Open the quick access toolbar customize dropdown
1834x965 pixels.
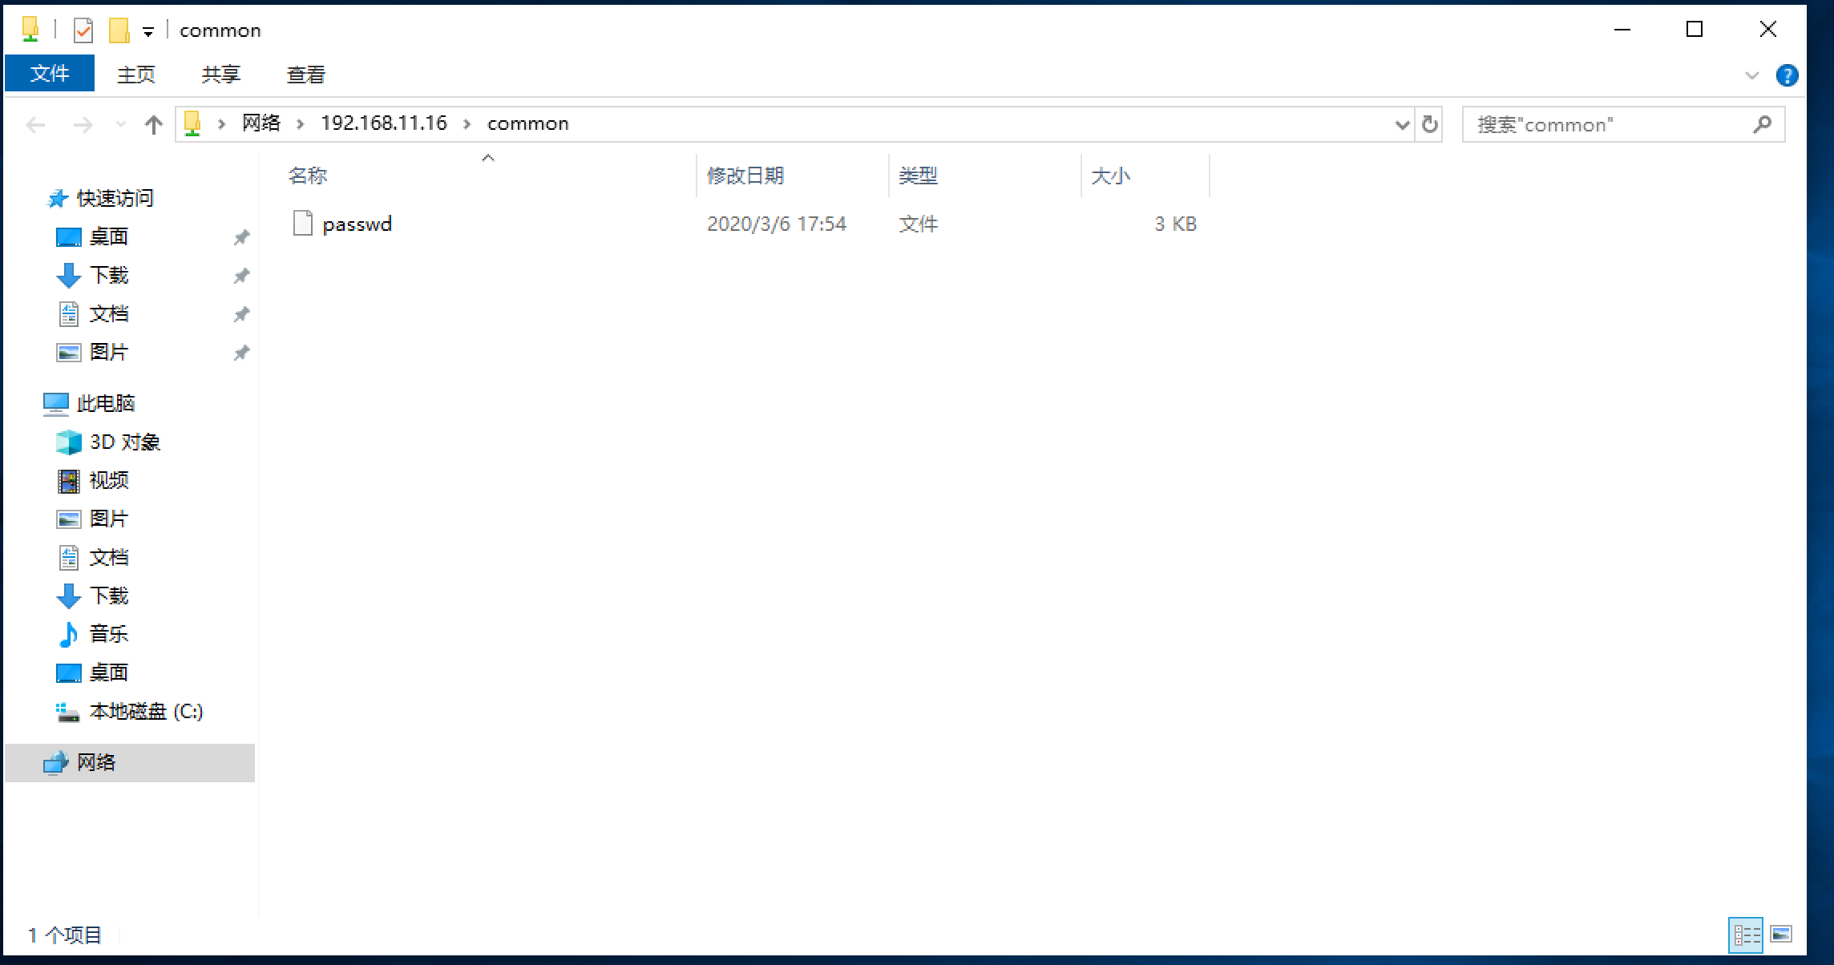tap(149, 29)
